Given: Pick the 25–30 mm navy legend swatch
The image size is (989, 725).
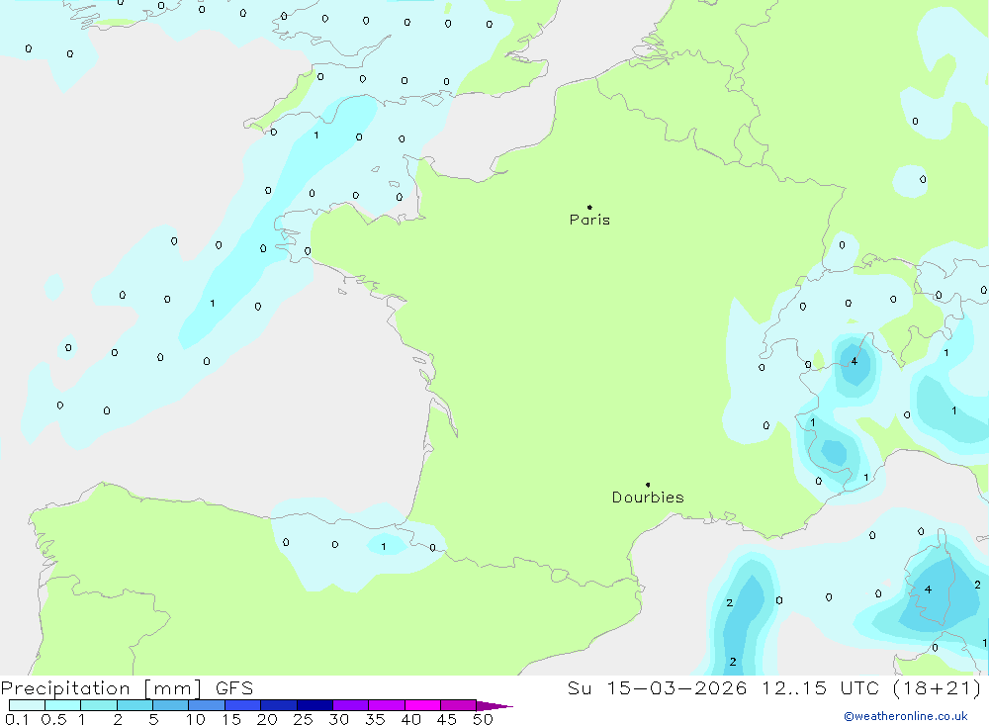Looking at the screenshot, I should [315, 705].
